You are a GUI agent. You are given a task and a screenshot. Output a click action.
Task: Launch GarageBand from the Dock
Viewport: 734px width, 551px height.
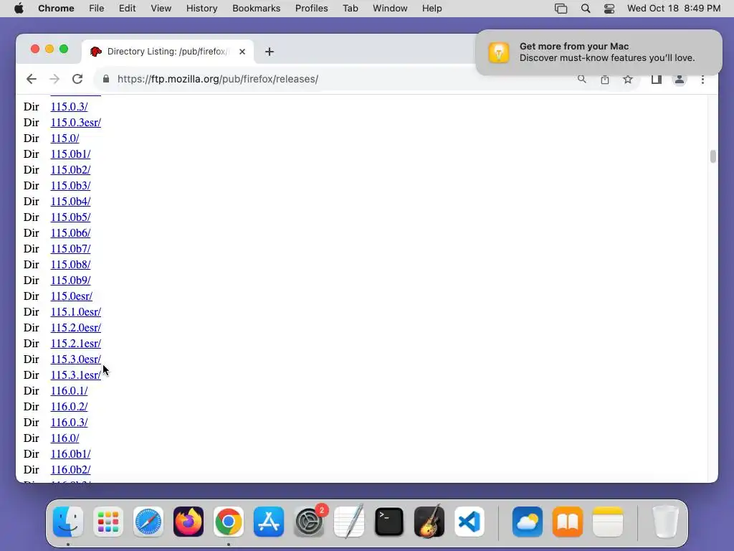click(429, 522)
